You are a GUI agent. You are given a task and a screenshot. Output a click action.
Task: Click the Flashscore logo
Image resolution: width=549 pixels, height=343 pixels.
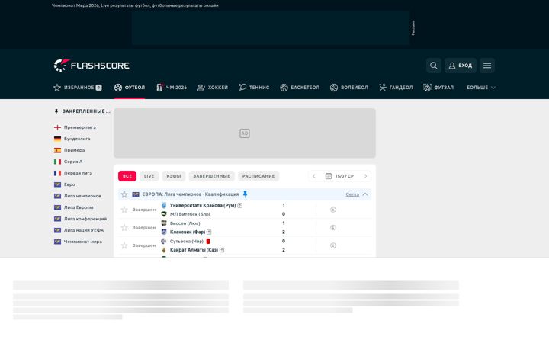coord(91,66)
